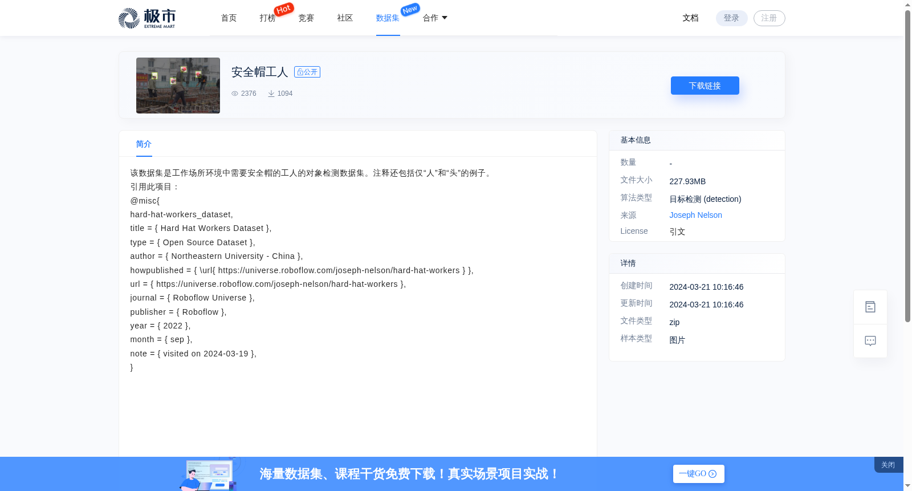Screen dimensions: 912x491
Task: Open the 文档 docs link
Action: 691,18
